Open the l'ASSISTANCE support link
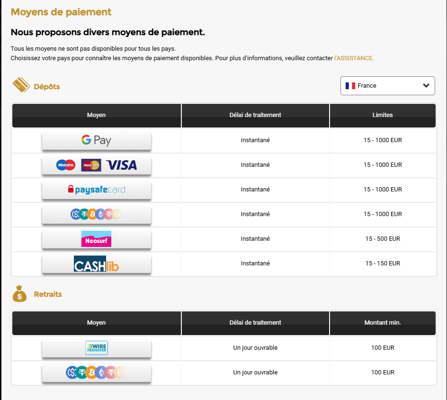 coord(354,58)
